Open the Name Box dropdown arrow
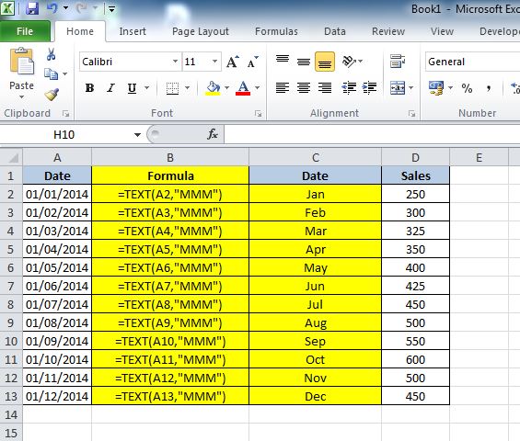Viewport: 520px width, 441px height. coord(137,135)
